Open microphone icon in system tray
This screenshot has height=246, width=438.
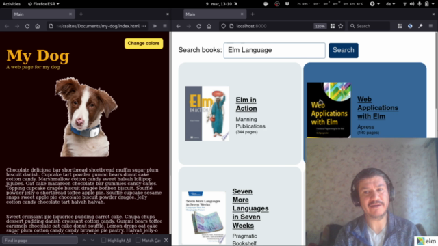420,4
